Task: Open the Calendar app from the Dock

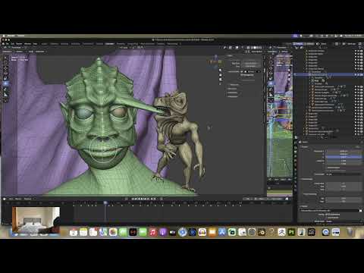Action: [x=74, y=232]
